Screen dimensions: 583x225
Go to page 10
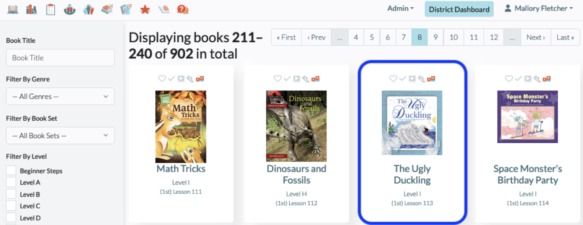[x=454, y=37]
